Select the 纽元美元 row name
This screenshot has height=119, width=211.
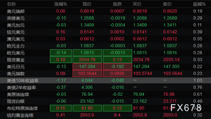click(x=16, y=32)
